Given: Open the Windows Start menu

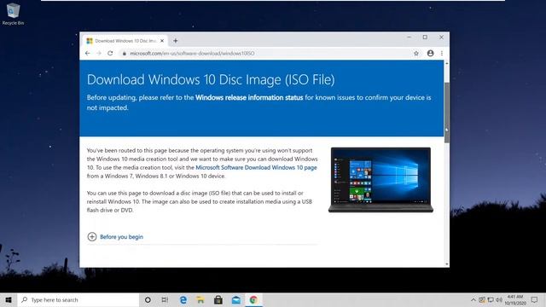Looking at the screenshot, I should [x=9, y=299].
